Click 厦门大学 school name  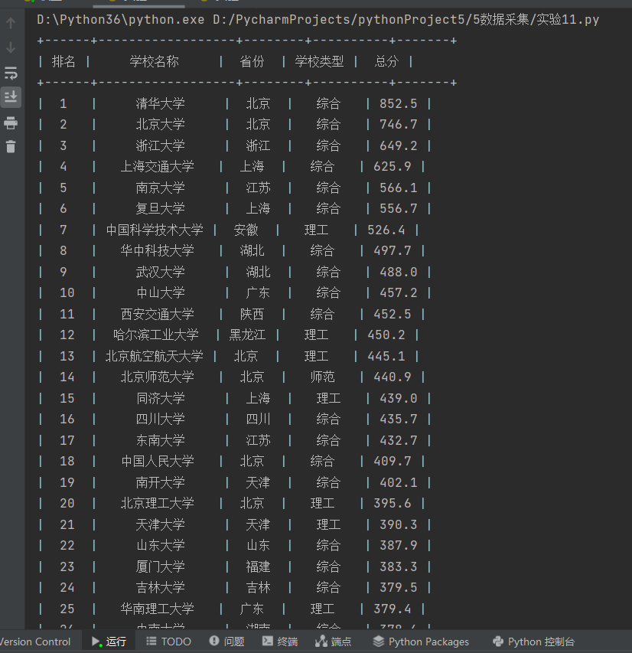pos(160,566)
